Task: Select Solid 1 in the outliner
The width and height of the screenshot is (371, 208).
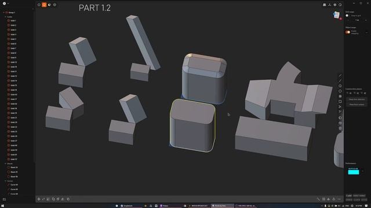Action: pos(13,21)
